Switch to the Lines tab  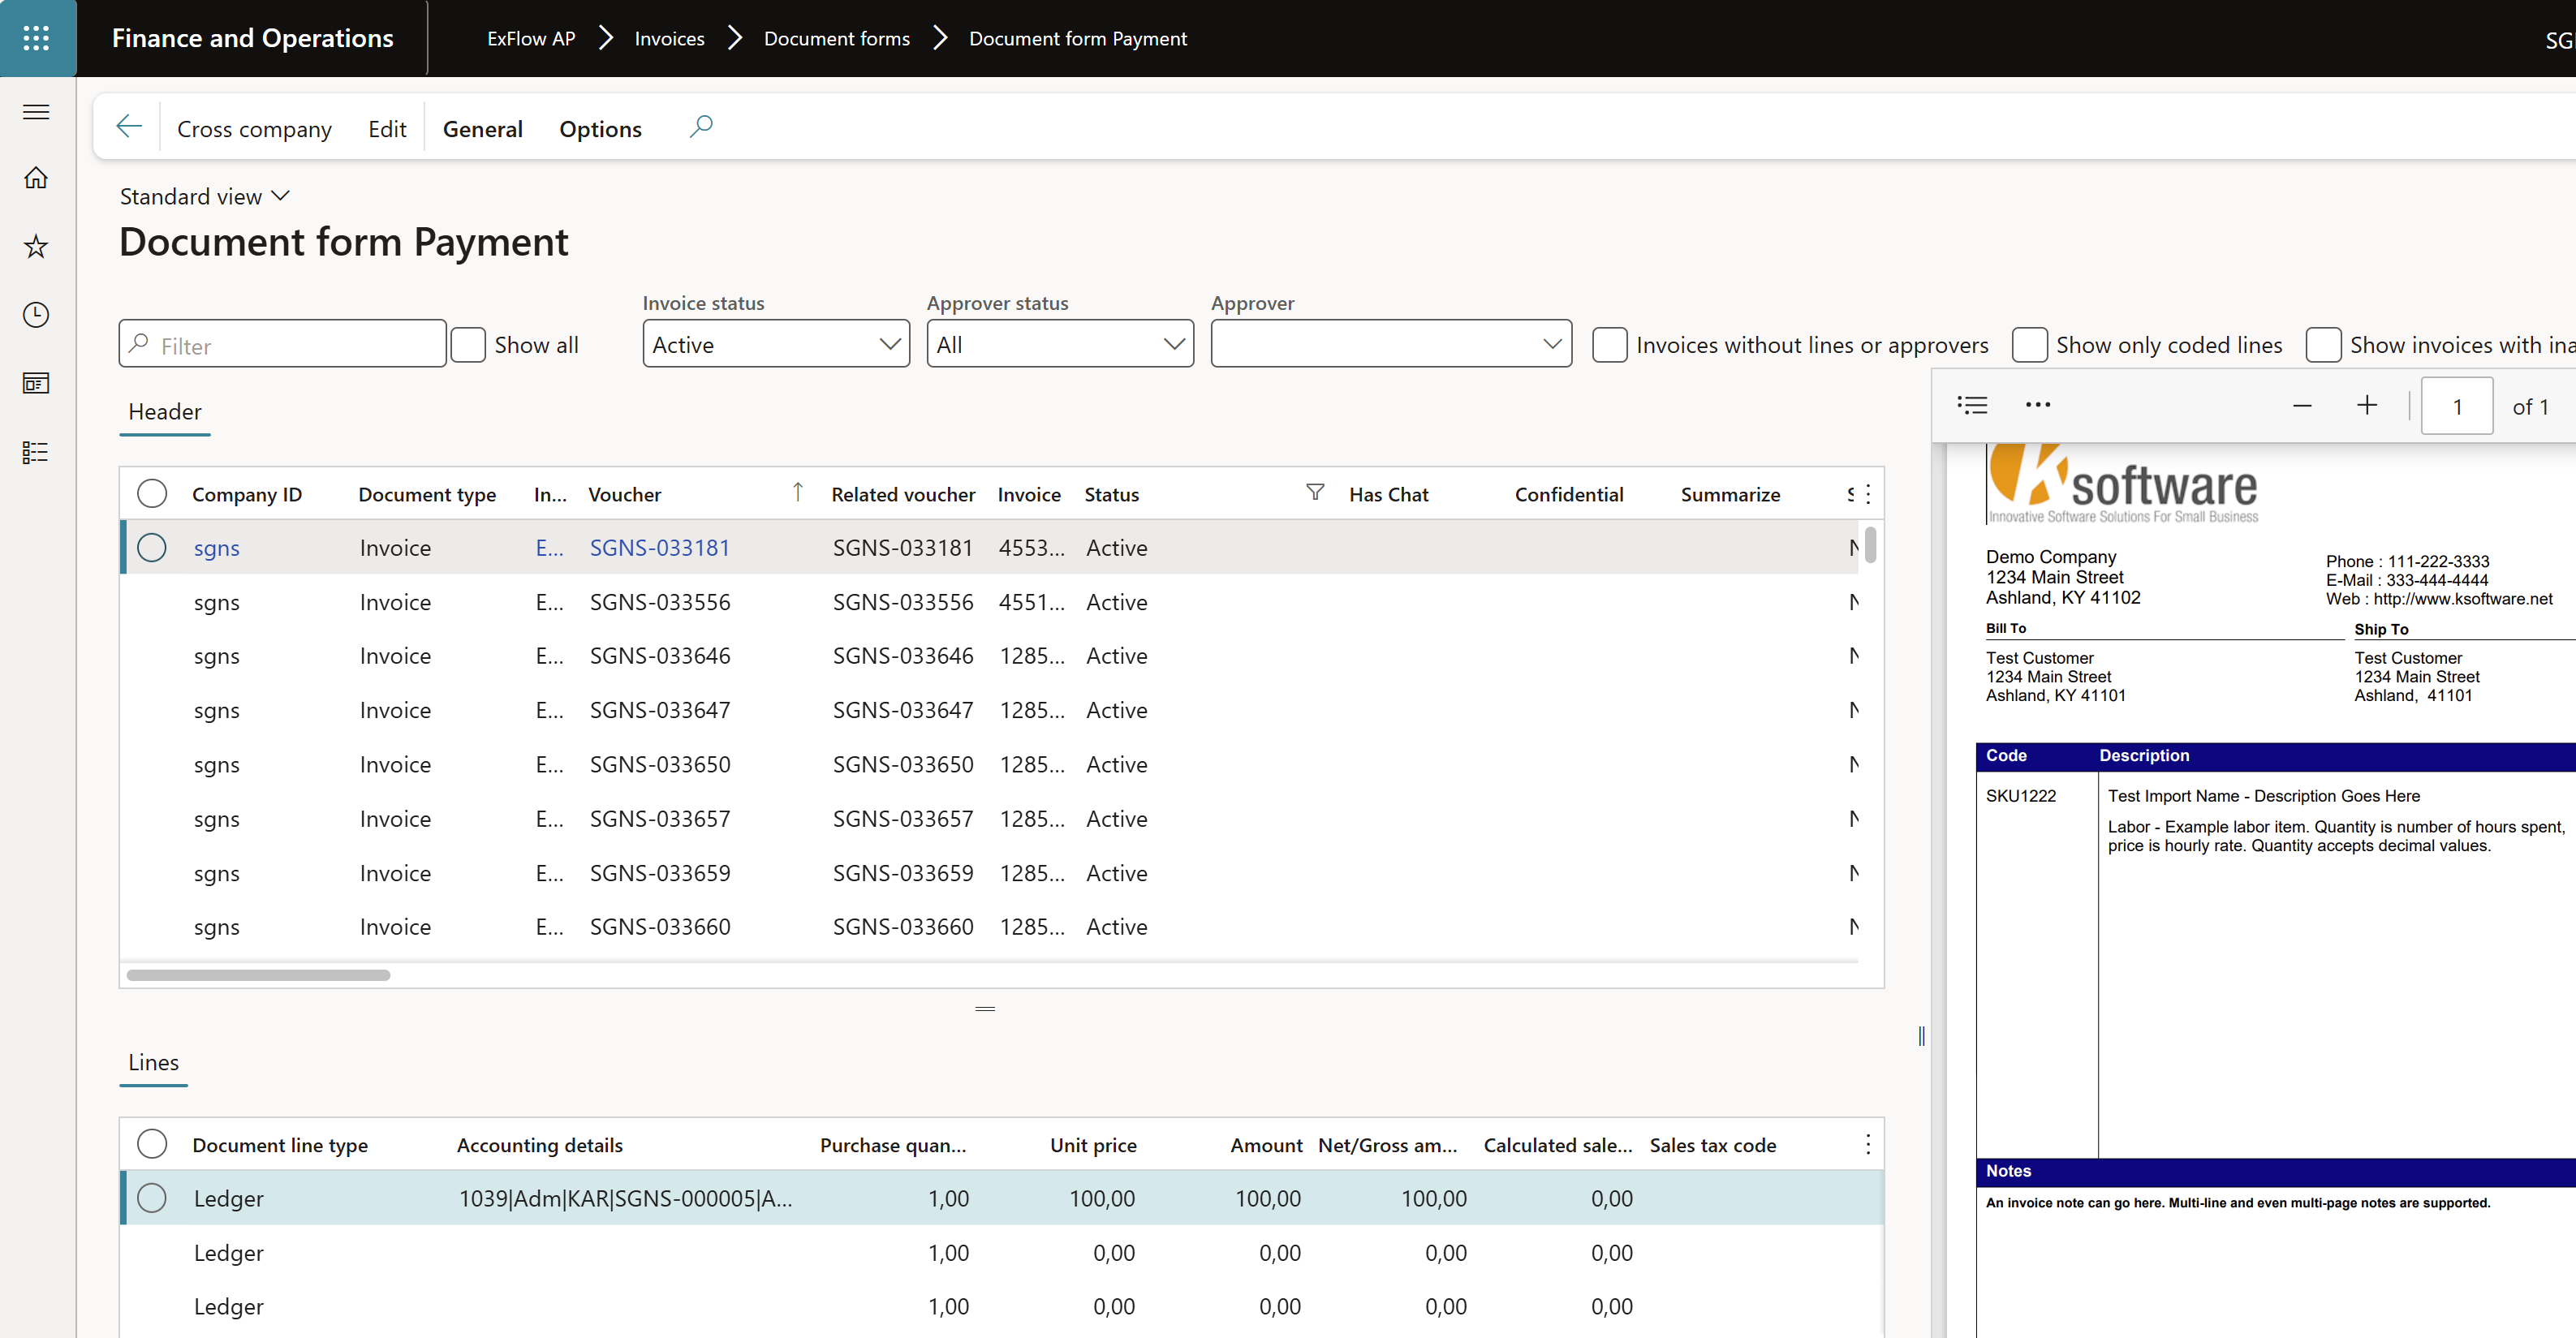pos(153,1062)
